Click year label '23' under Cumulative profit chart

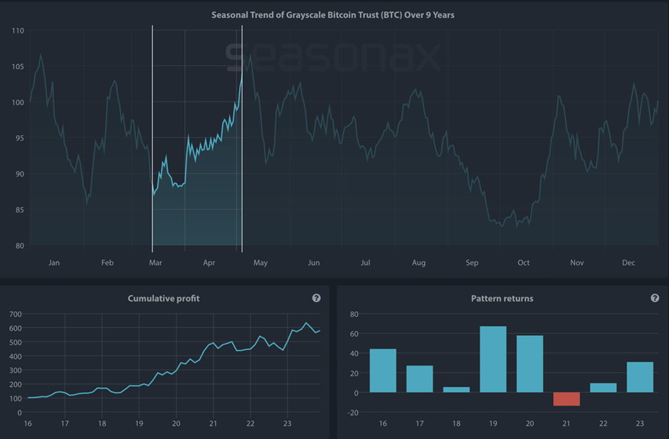[x=287, y=423]
